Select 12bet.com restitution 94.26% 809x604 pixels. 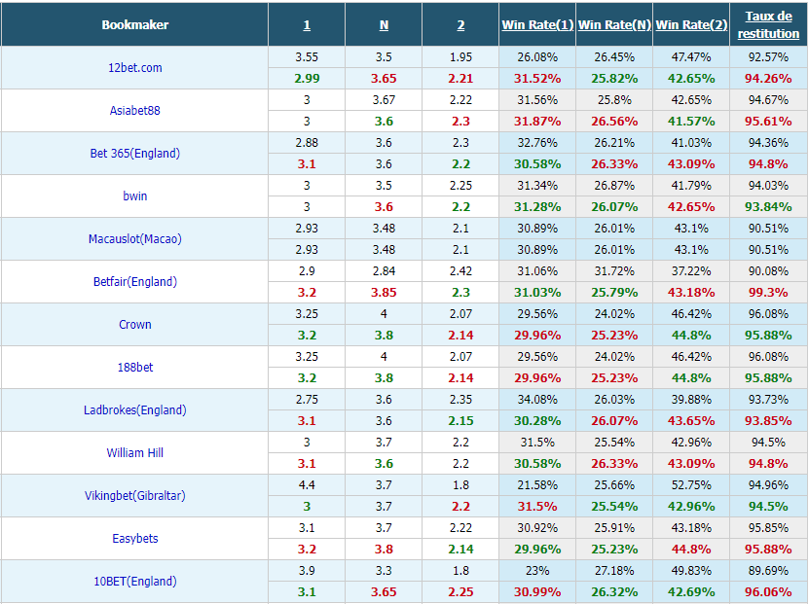[768, 79]
